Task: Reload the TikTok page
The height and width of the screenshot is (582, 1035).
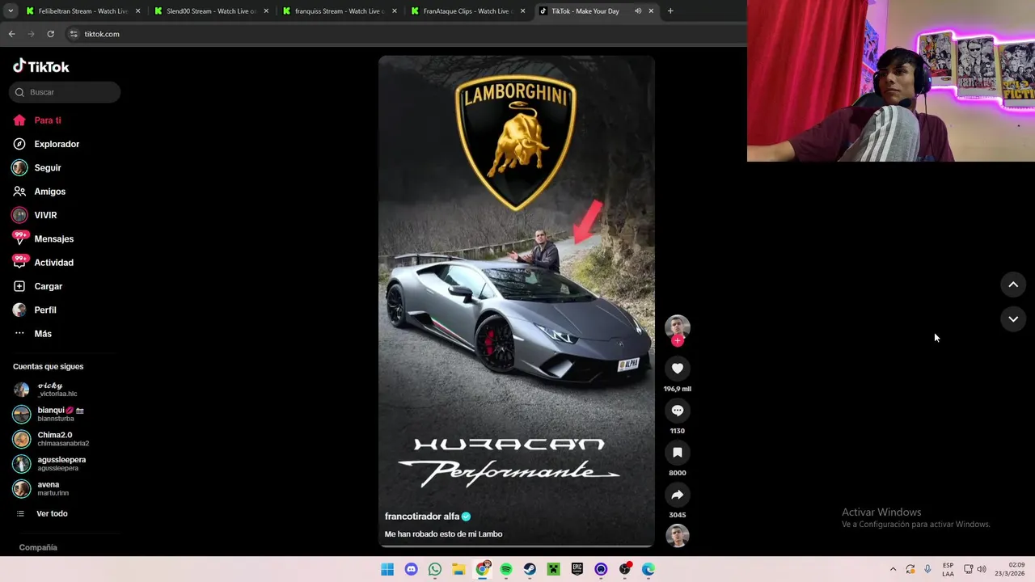Action: [50, 34]
